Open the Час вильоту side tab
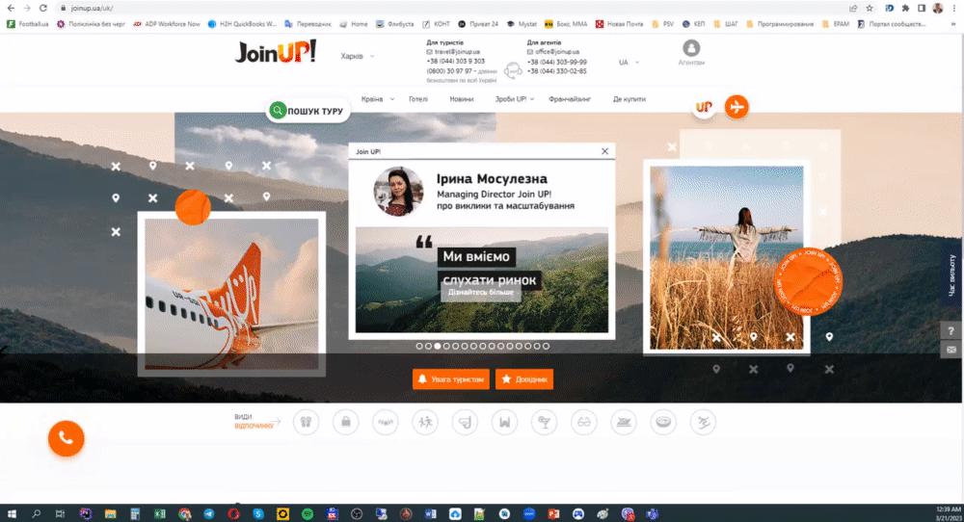Viewport: 964px width, 522px height. tap(953, 275)
